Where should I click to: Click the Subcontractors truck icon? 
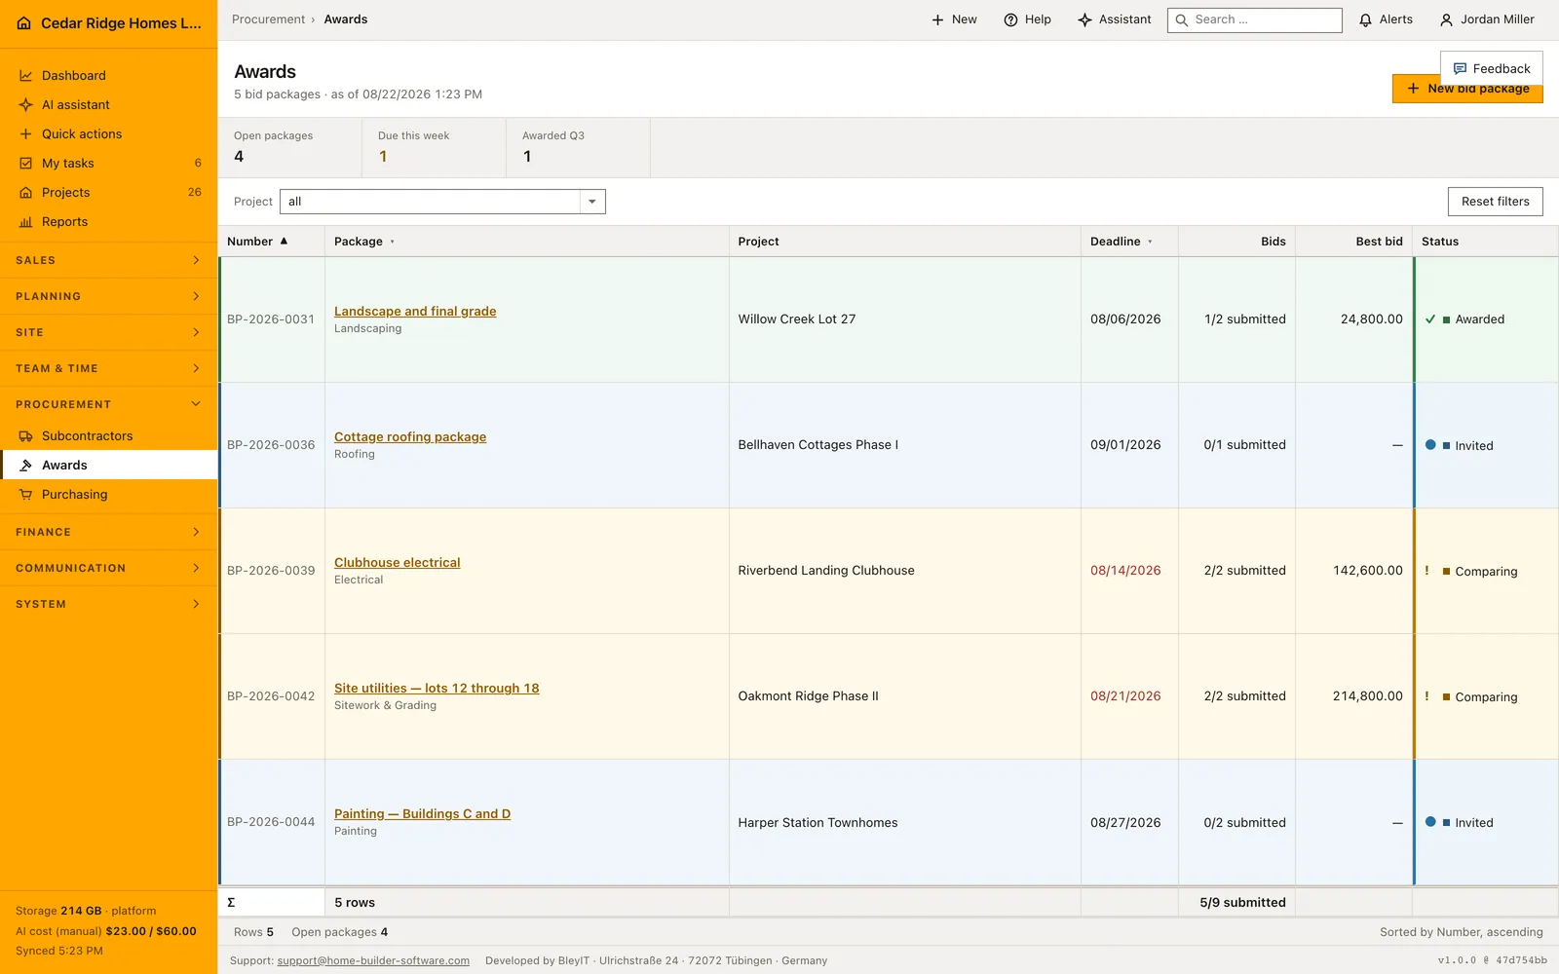(26, 435)
